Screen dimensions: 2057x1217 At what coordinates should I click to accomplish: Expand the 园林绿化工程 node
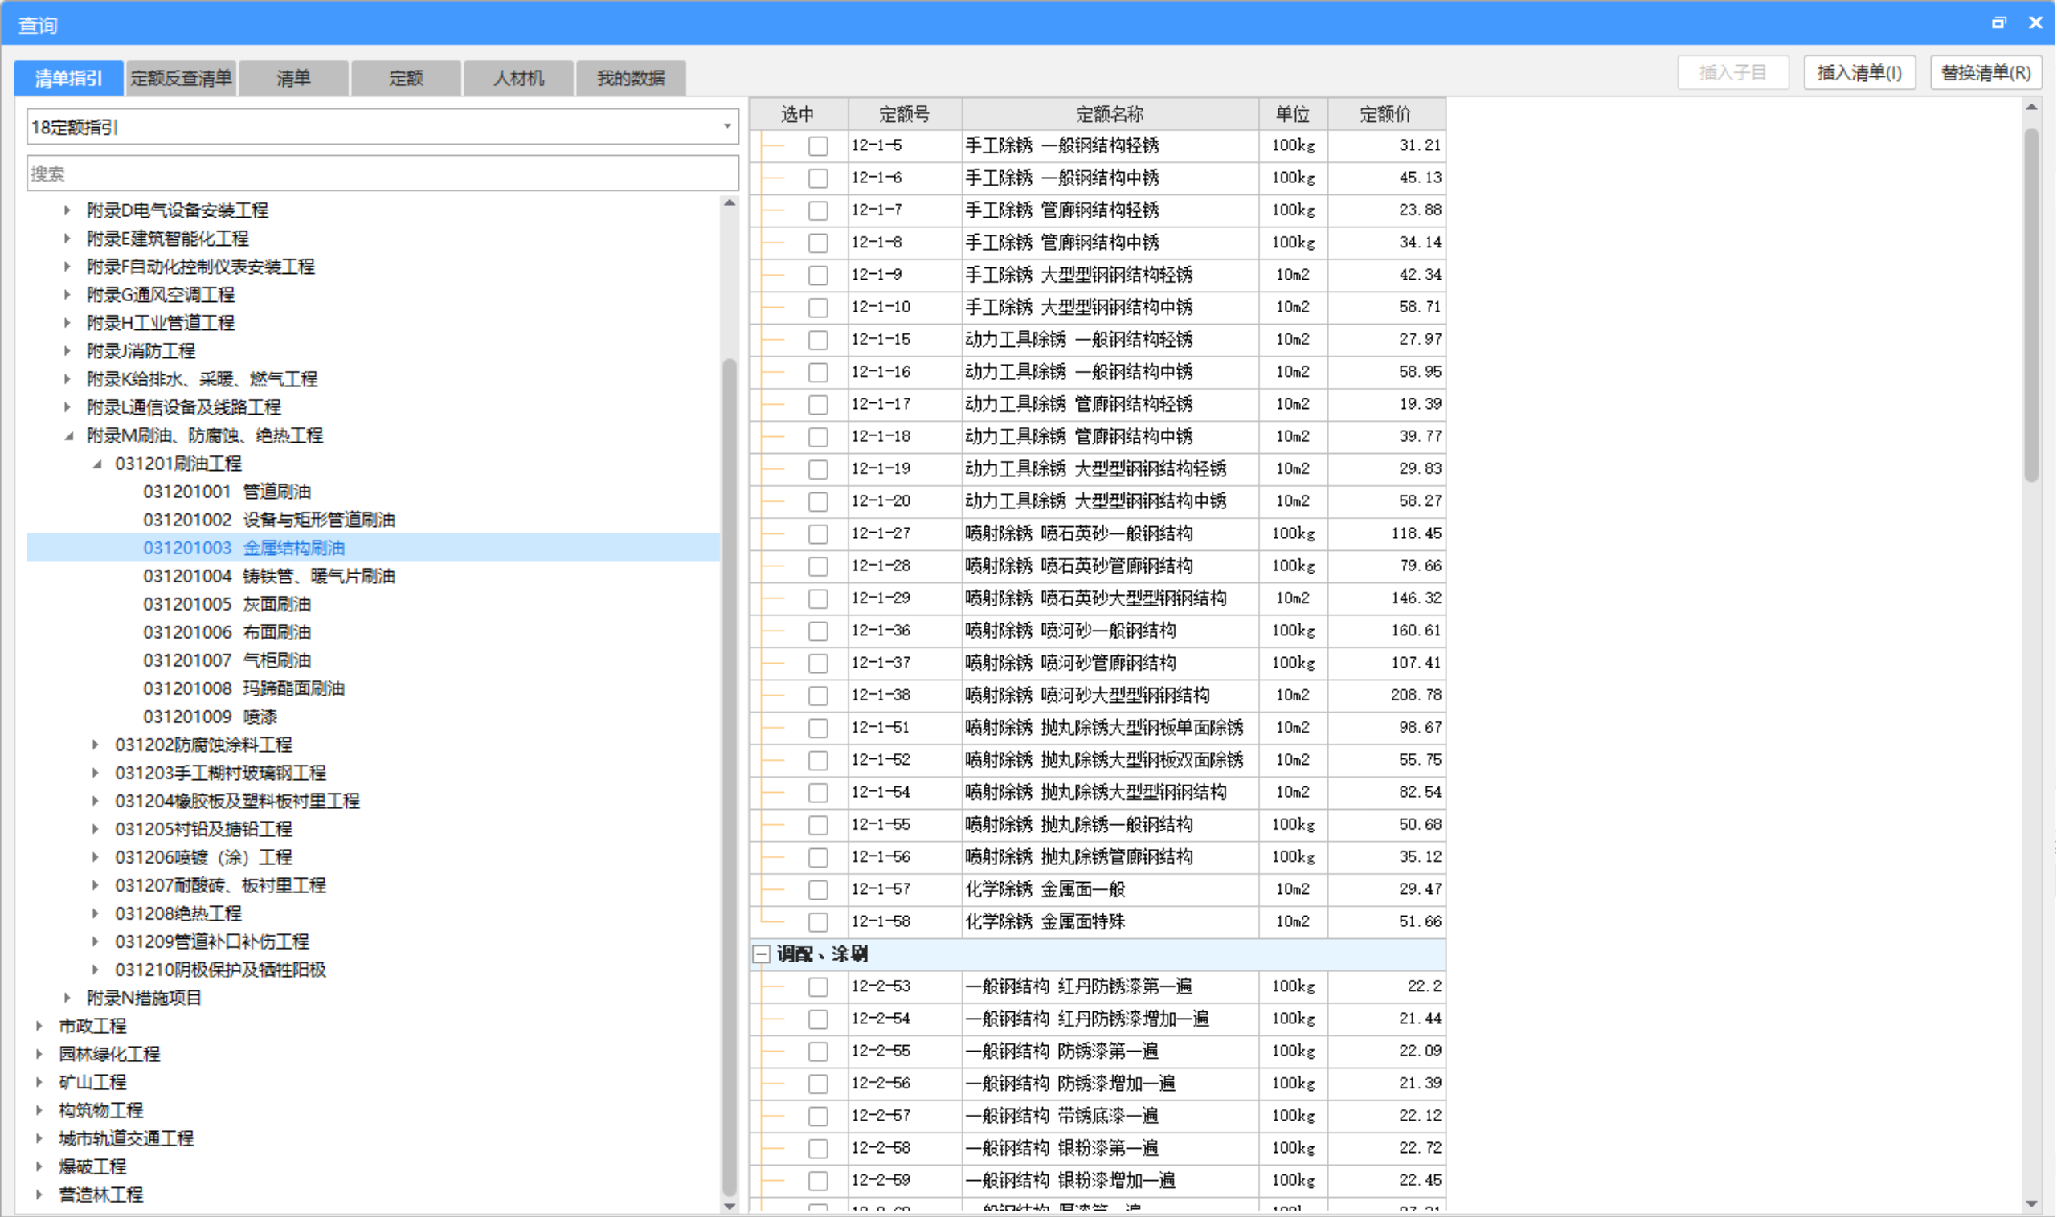(39, 1054)
